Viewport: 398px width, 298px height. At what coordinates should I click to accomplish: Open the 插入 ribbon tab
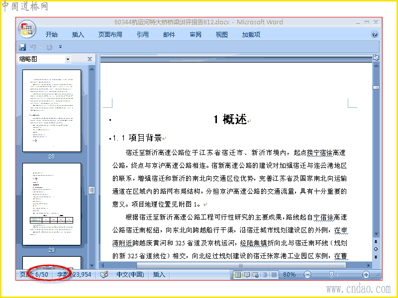[x=78, y=34]
